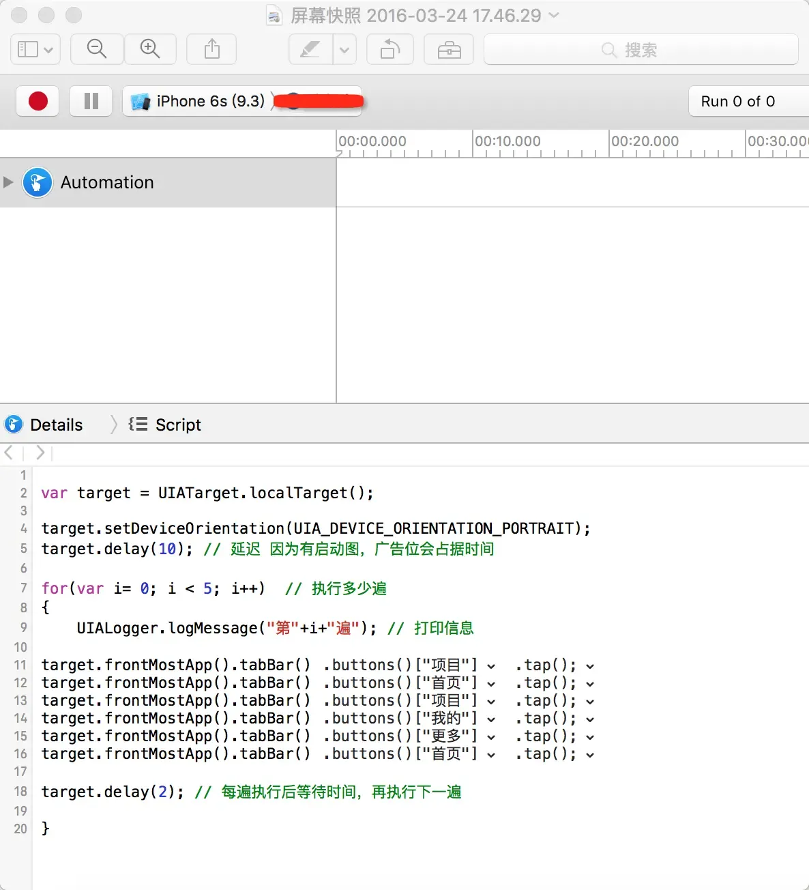
Task: Zoom in with the plus magnifier
Action: point(150,49)
